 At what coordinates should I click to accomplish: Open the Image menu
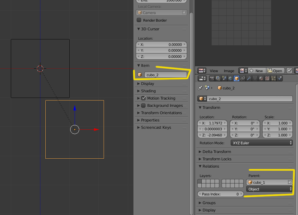coord(229,71)
